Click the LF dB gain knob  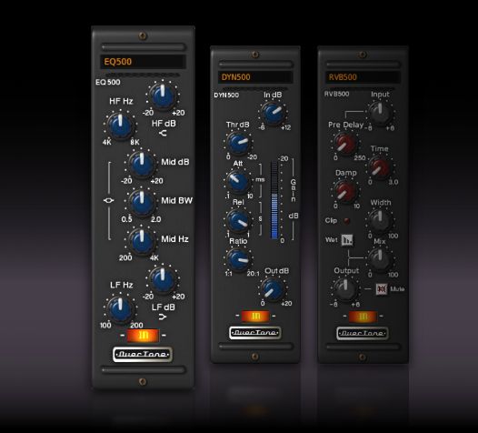[x=163, y=279]
